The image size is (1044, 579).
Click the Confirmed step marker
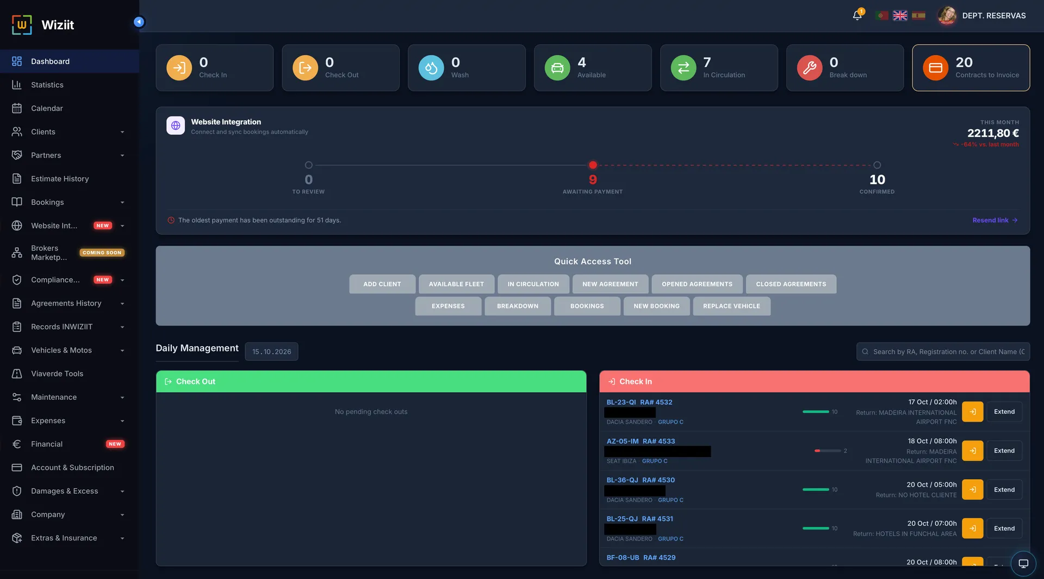(877, 165)
